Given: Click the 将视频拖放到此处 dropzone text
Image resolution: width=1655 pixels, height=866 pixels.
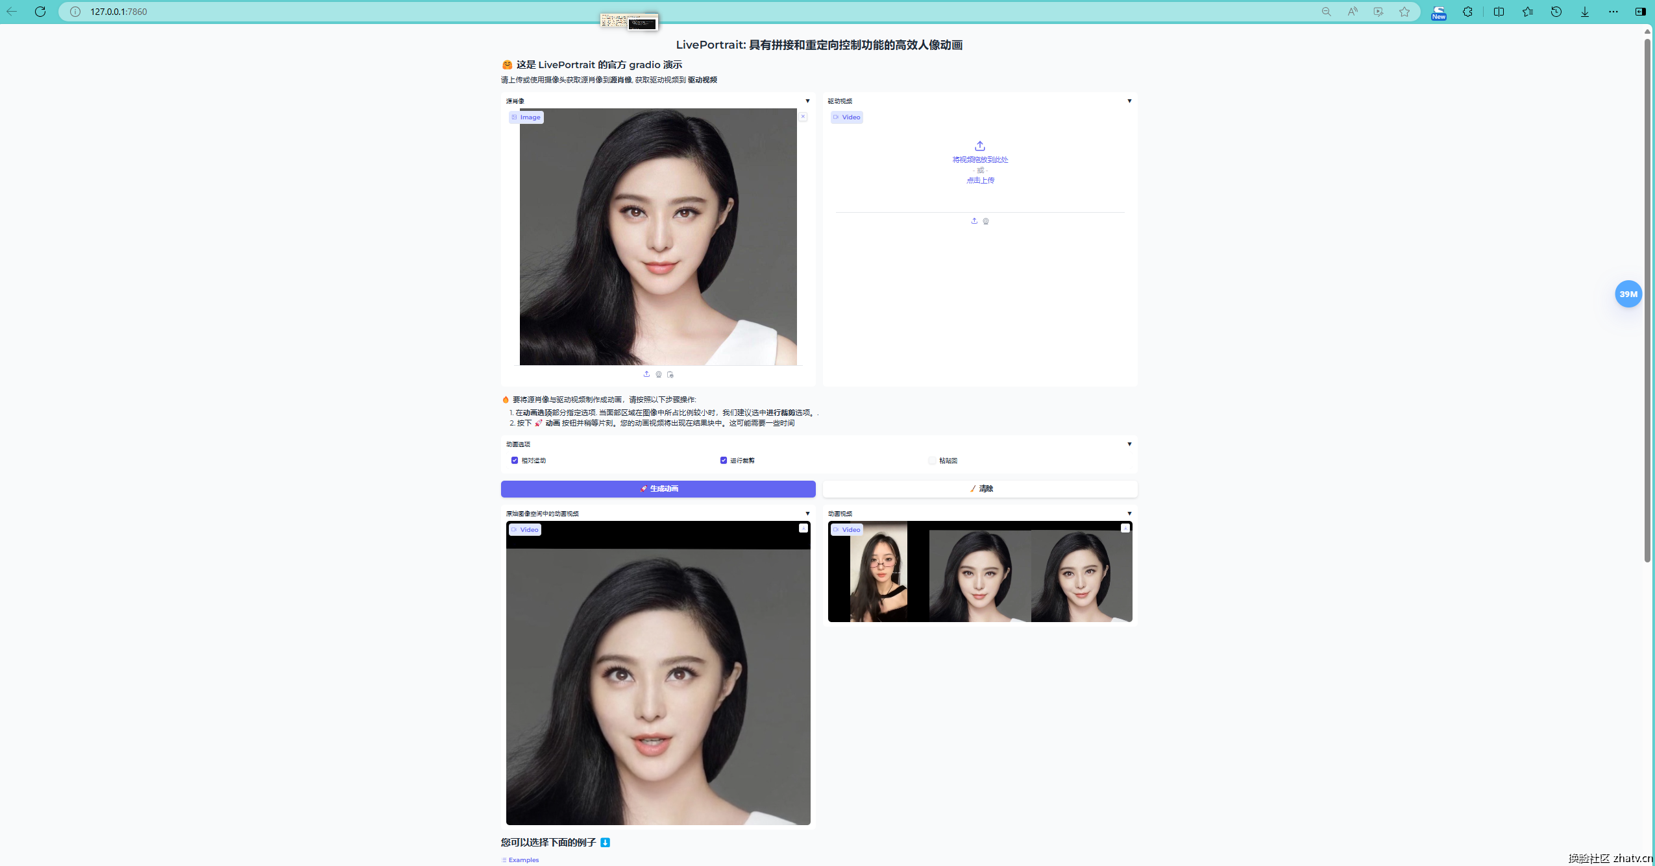Looking at the screenshot, I should [x=980, y=160].
